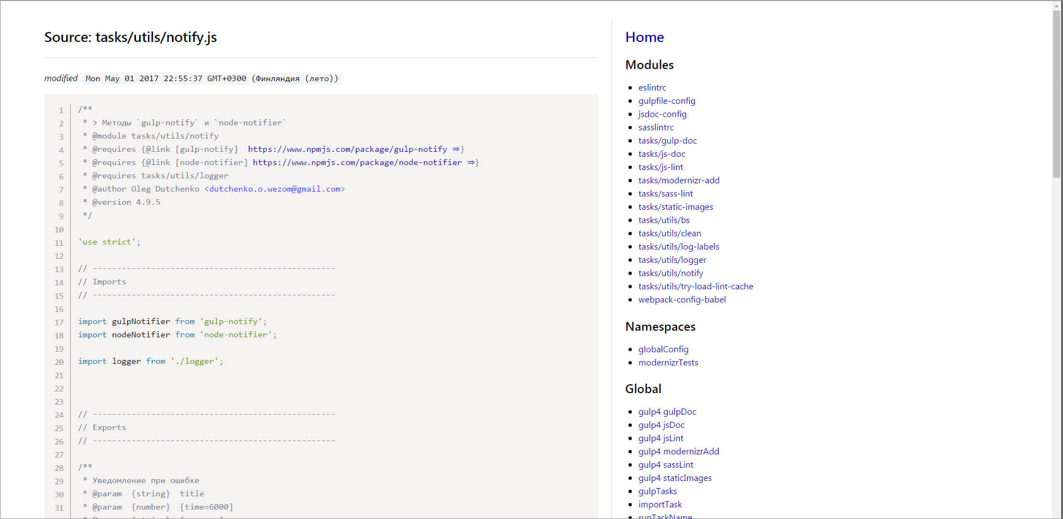Select sasslintrc module link
Viewport: 1063px width, 519px height.
[656, 127]
